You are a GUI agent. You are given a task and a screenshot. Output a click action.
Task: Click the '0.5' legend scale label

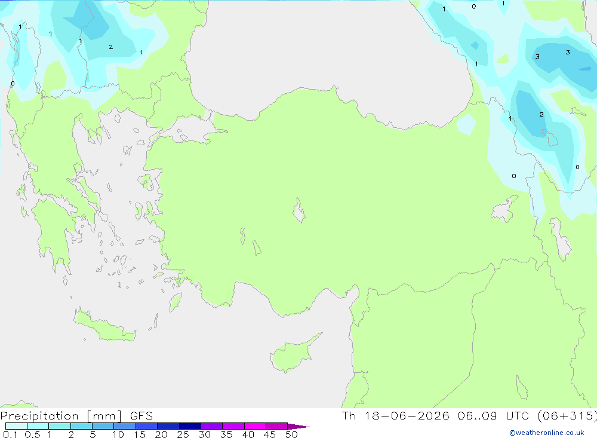tap(32, 434)
